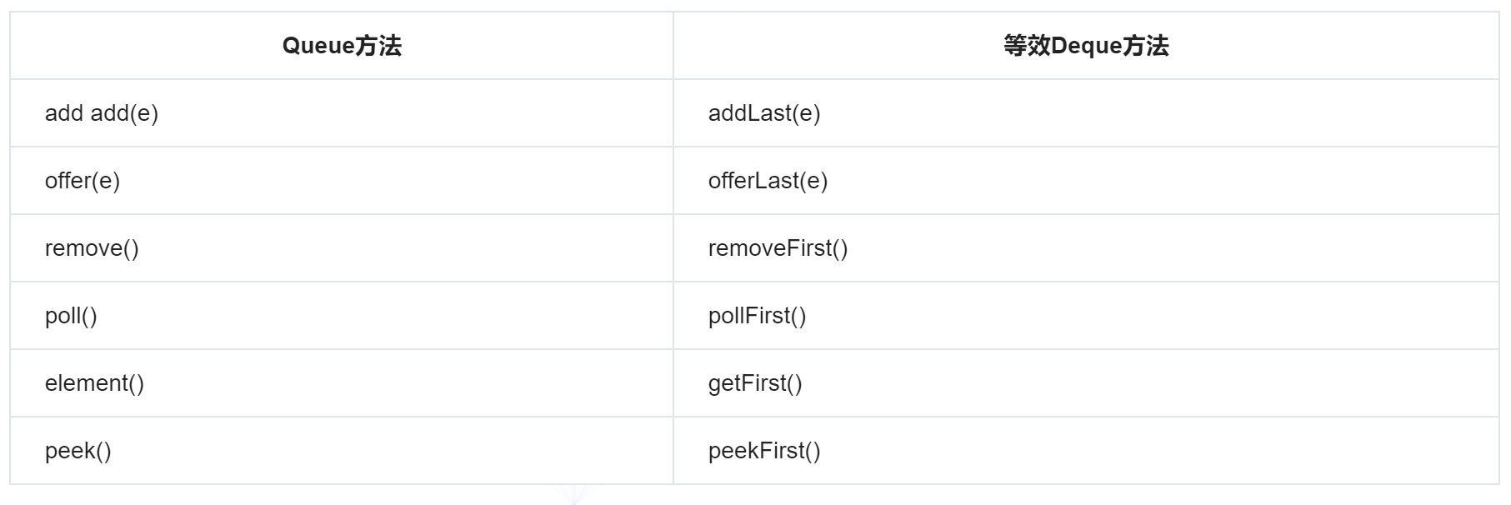The image size is (1511, 505).
Task: Click the poll() method cell
Action: 342,316
